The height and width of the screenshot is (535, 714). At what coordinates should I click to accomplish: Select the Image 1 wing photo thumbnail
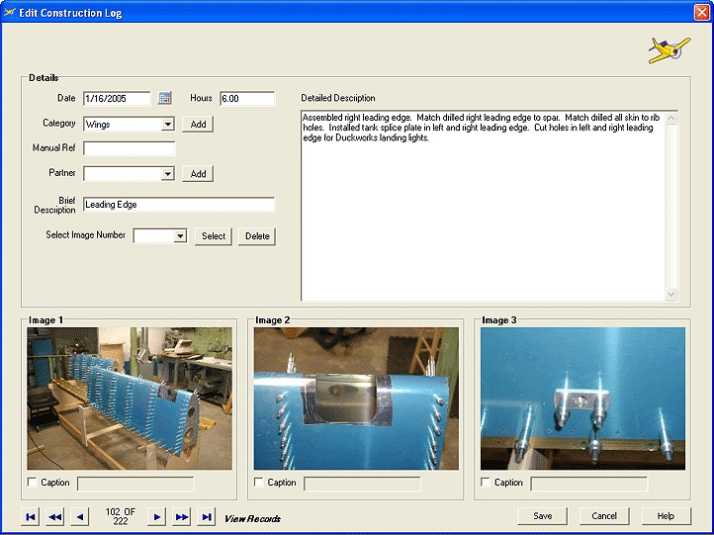click(129, 399)
